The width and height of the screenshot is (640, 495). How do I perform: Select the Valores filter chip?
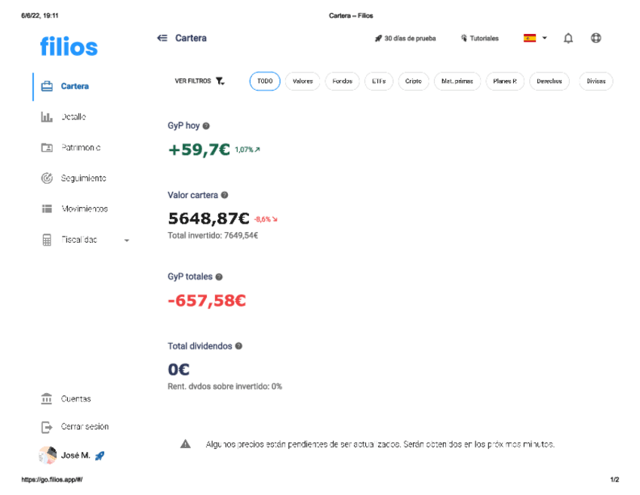point(303,81)
